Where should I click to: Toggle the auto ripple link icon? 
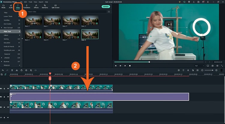[x=5, y=75]
